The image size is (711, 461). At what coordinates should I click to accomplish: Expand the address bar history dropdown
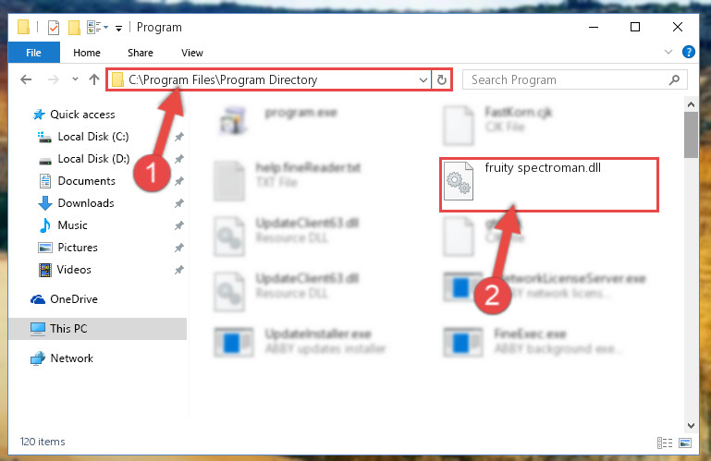(423, 80)
